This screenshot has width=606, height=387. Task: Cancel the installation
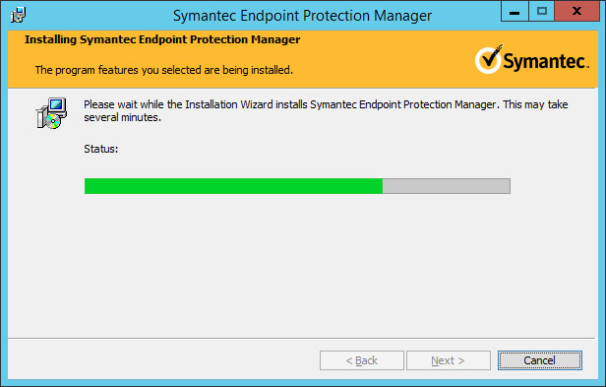pos(539,360)
